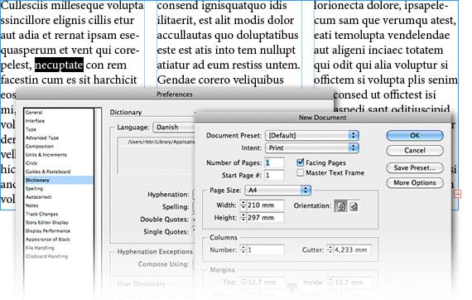Select Spelling in Preferences list
This screenshot has width=472, height=300.
tap(59, 189)
